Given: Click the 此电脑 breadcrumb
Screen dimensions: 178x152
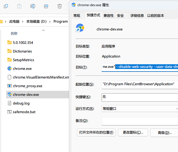Looking at the screenshot, I should point(14,22).
